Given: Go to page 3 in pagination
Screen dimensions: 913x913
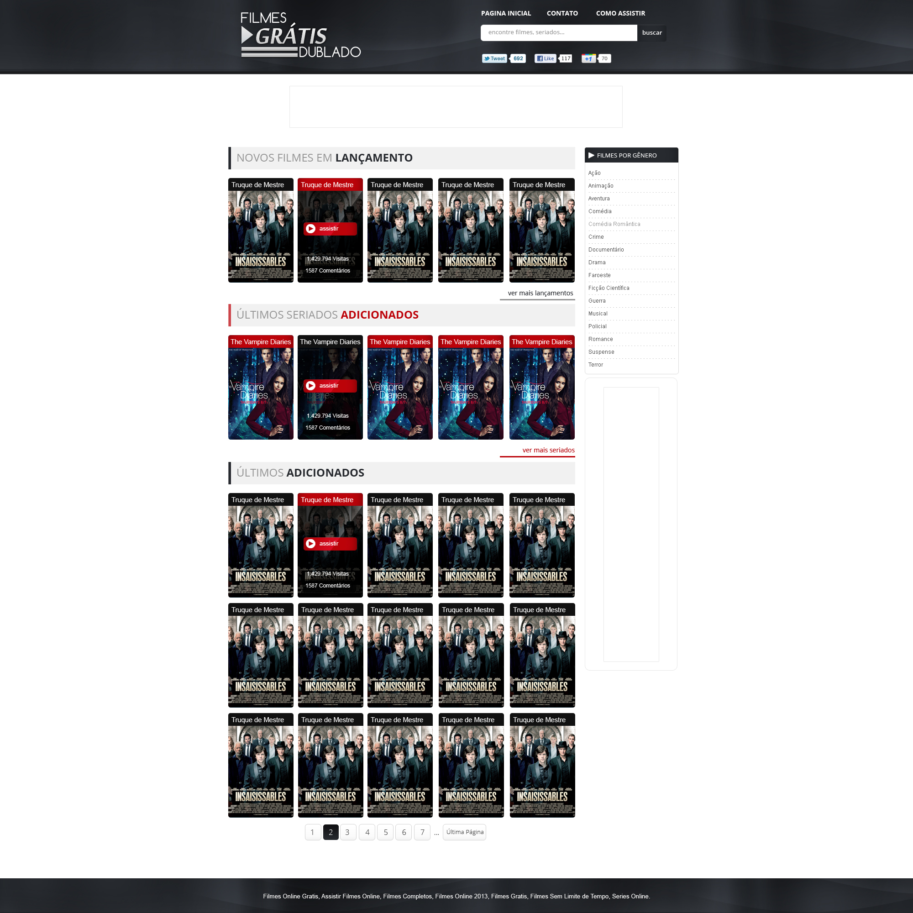Looking at the screenshot, I should (x=348, y=832).
